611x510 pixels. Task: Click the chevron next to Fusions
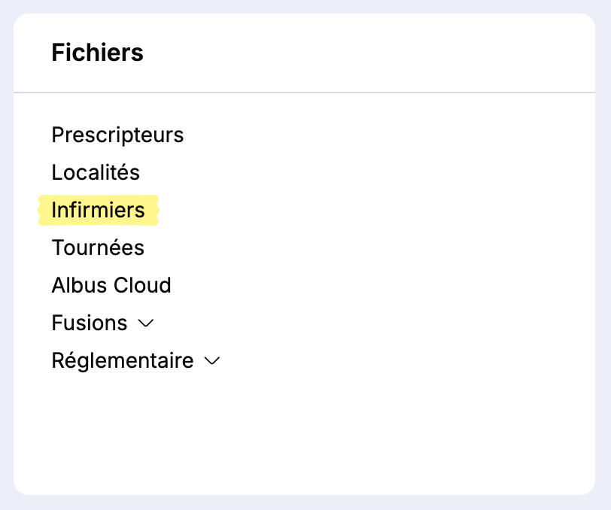tap(146, 323)
